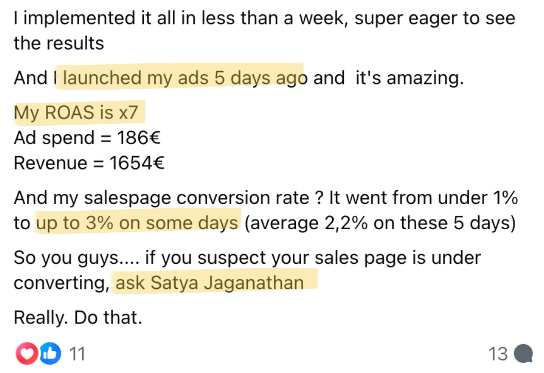Click the Satya Jaganathan name mention
The height and width of the screenshot is (373, 544).
pos(227,282)
